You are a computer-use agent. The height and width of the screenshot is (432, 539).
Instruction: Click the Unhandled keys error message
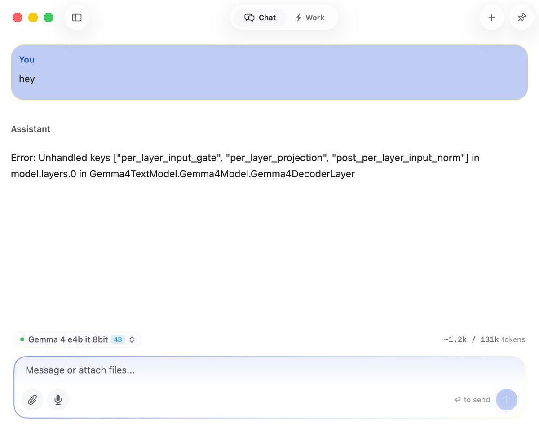pyautogui.click(x=245, y=166)
